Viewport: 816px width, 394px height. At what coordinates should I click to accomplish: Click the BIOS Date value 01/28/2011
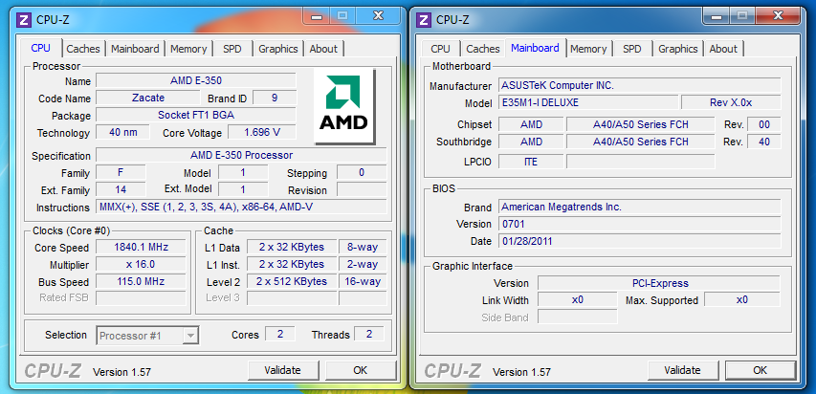pyautogui.click(x=640, y=241)
